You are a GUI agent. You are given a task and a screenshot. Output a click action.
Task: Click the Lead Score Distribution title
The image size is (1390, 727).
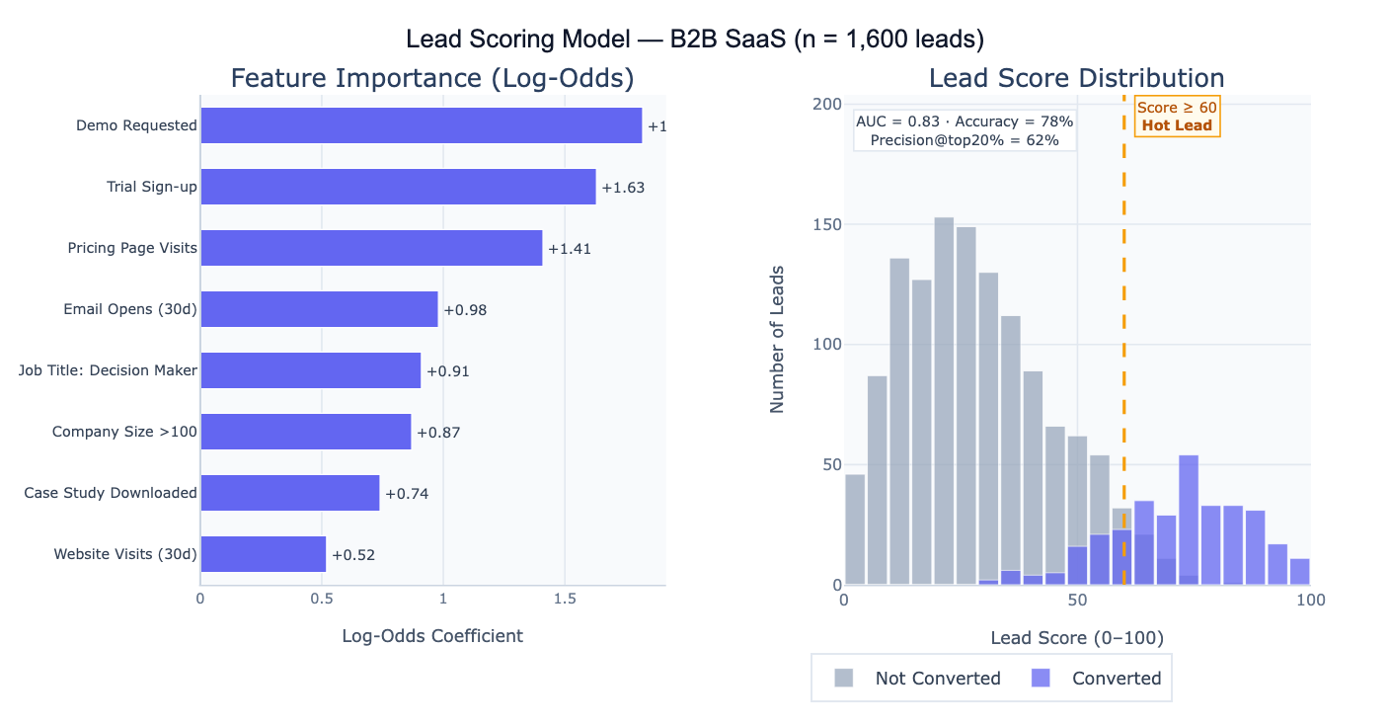click(x=1076, y=78)
